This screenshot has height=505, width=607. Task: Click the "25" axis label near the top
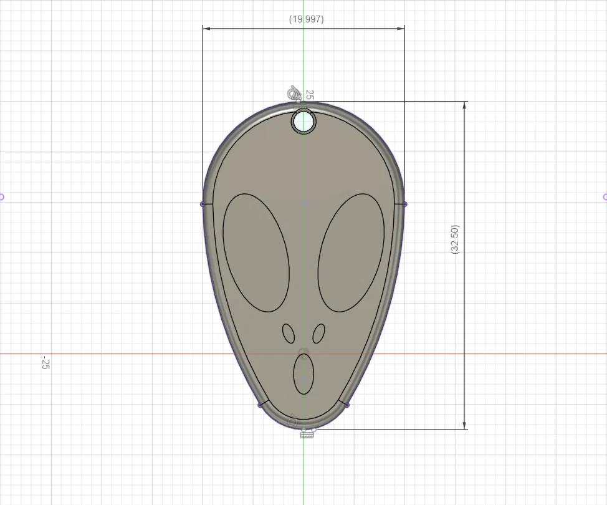[309, 95]
